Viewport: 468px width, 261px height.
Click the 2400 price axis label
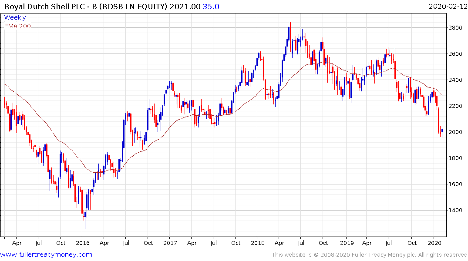(x=455, y=80)
